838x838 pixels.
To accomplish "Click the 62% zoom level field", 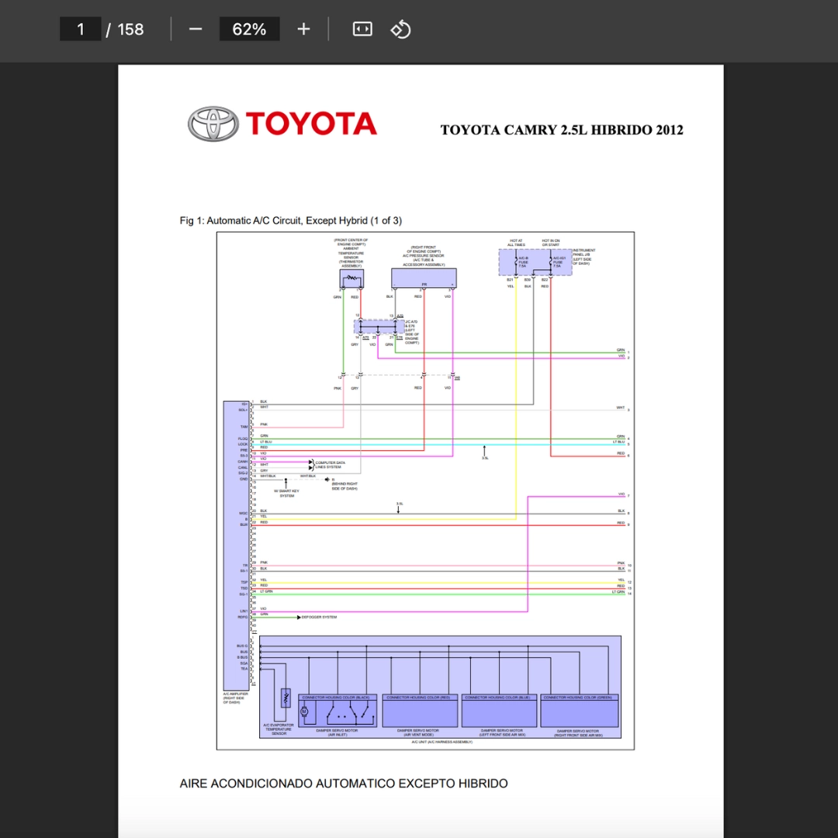I will pos(249,29).
